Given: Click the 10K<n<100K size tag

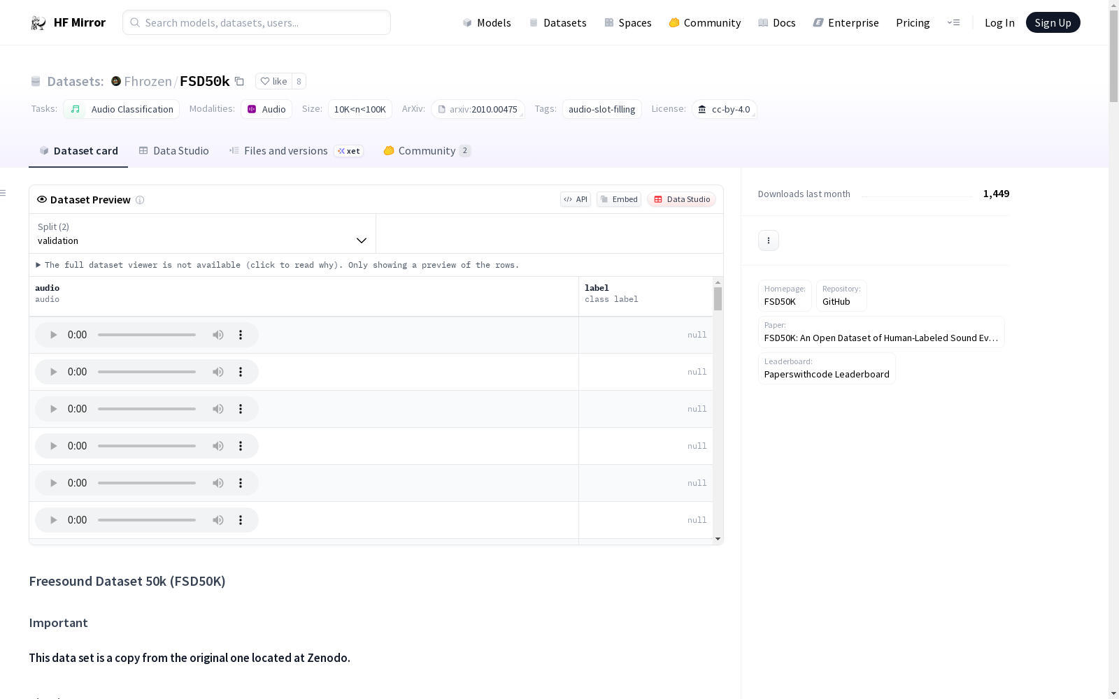Looking at the screenshot, I should click(360, 109).
